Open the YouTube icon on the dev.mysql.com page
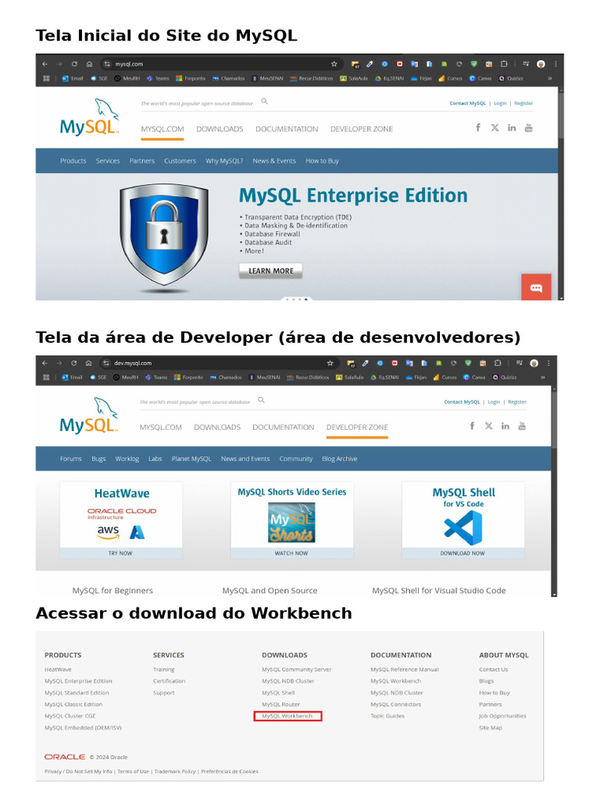The image size is (600, 800). point(522,426)
